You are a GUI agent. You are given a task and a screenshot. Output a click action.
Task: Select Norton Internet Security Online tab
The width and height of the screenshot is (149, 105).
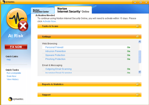(73, 10)
